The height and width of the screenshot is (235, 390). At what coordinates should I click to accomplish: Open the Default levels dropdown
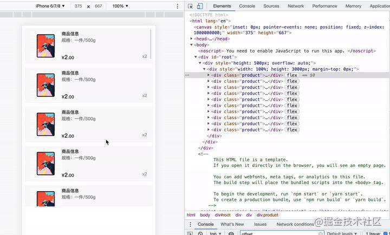coord(342,233)
